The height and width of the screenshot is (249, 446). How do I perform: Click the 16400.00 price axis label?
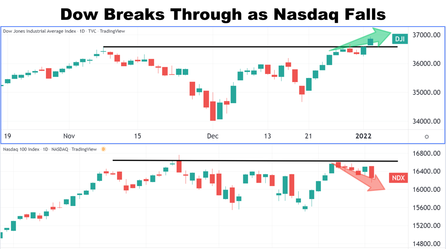(x=426, y=171)
